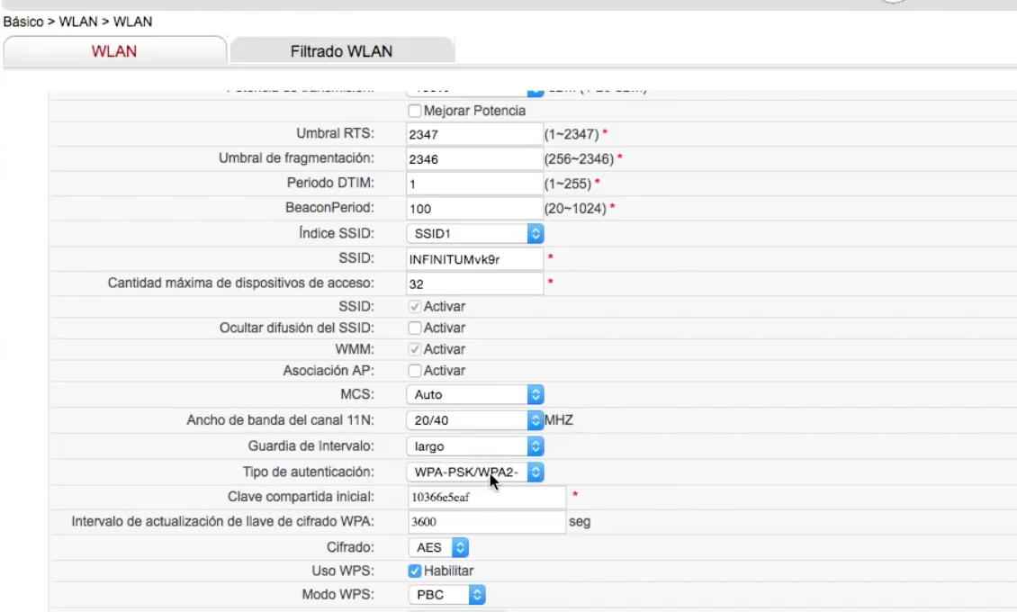Toggle Ocultar difusión del SSID checkbox
The width and height of the screenshot is (1017, 612).
pyautogui.click(x=415, y=327)
